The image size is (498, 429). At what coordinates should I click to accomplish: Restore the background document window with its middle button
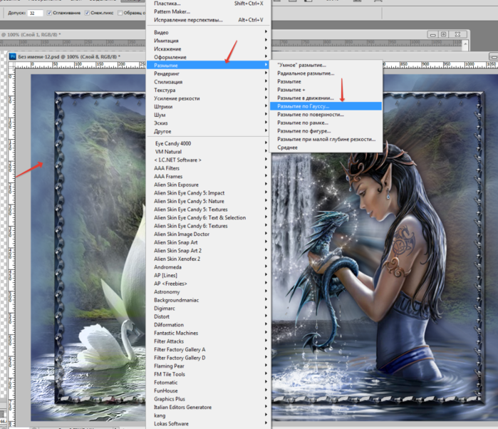[x=445, y=34]
